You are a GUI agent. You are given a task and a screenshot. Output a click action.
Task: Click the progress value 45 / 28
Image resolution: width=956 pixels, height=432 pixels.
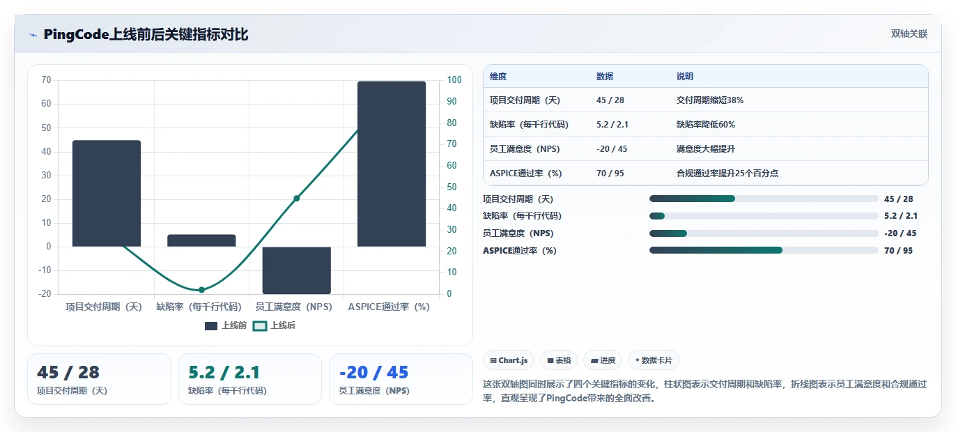tap(898, 199)
